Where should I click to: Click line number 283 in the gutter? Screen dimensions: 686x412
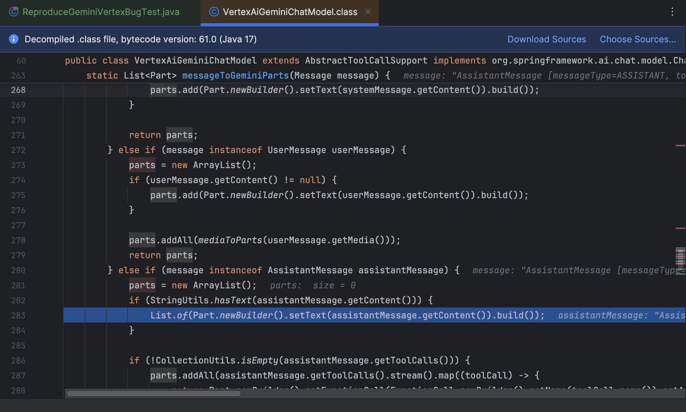[18, 315]
